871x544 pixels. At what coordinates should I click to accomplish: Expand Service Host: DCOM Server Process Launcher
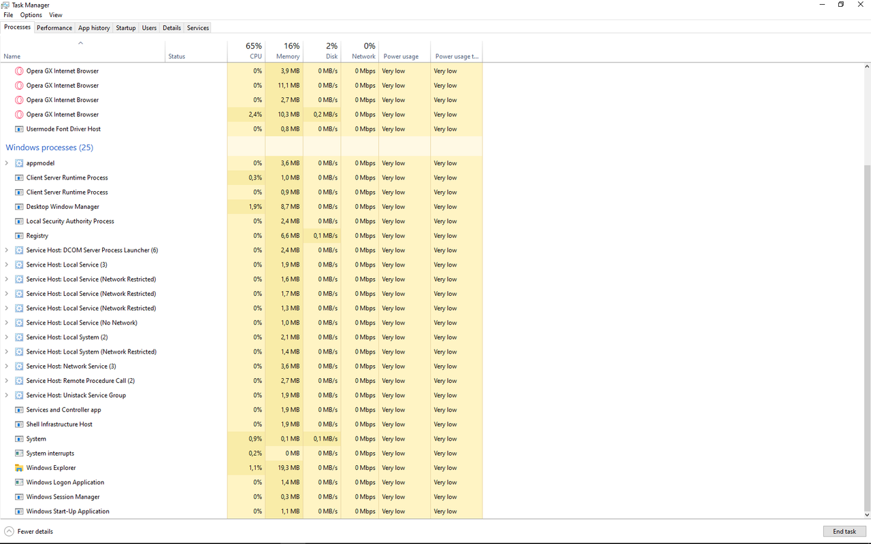click(x=7, y=250)
